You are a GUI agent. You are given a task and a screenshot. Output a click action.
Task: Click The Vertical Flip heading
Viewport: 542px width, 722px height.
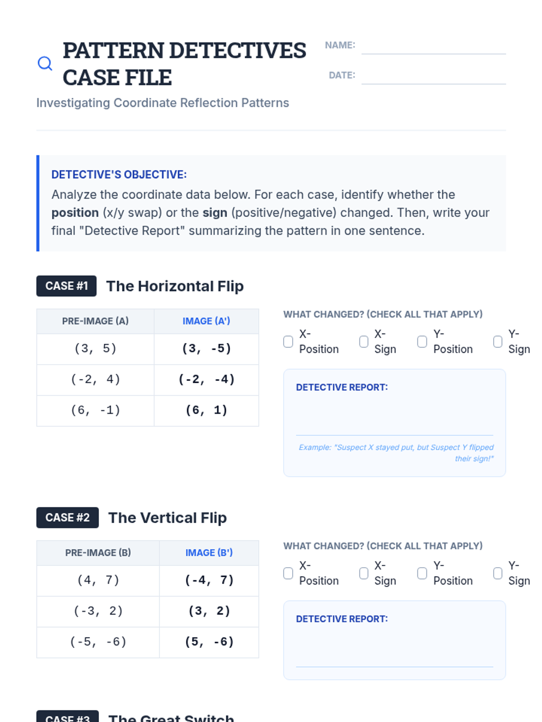pos(168,518)
